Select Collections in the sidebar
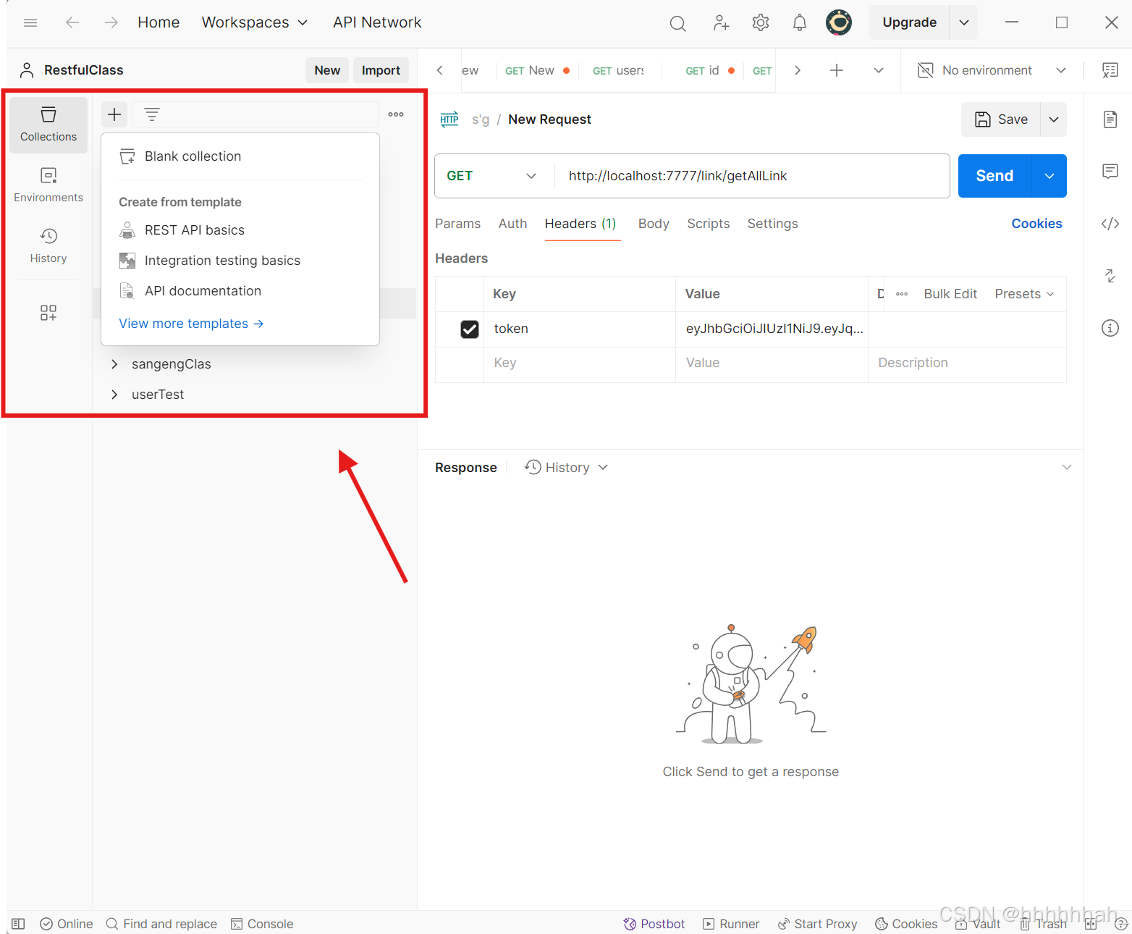Image resolution: width=1132 pixels, height=934 pixels. [x=48, y=125]
